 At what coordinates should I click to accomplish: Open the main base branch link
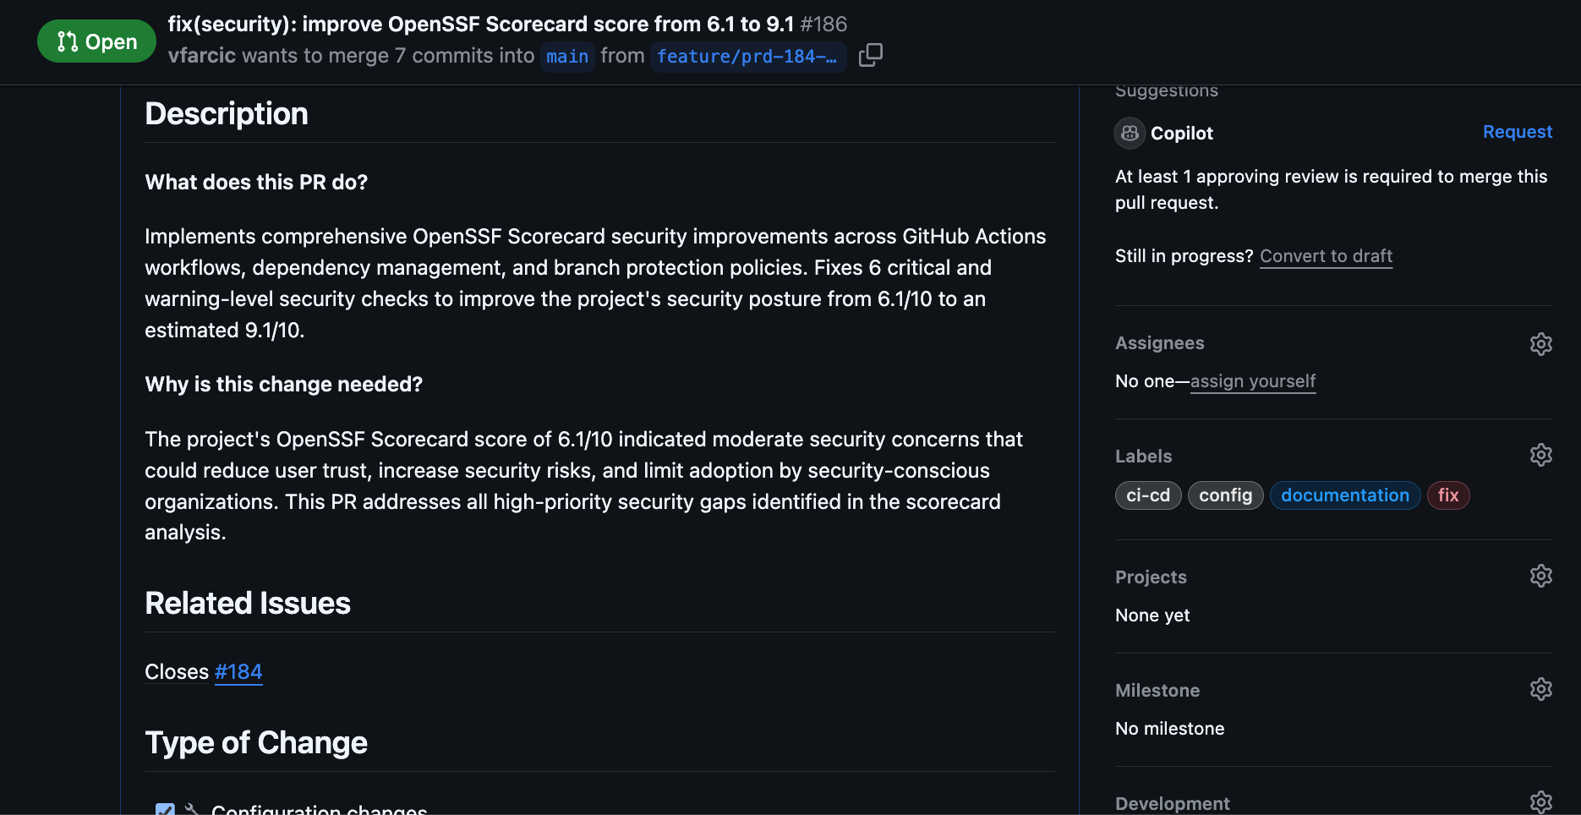567,57
